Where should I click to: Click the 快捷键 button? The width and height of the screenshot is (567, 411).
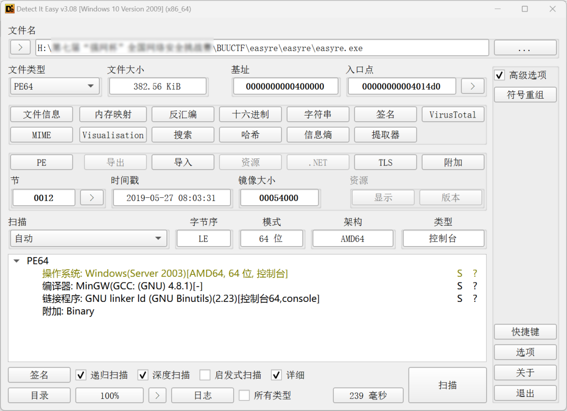[525, 332]
